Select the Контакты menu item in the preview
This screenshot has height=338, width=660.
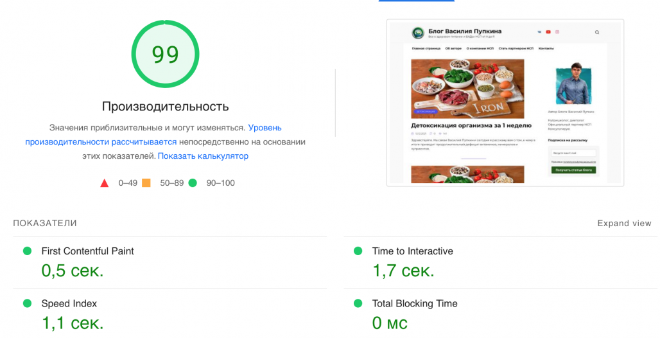(546, 49)
